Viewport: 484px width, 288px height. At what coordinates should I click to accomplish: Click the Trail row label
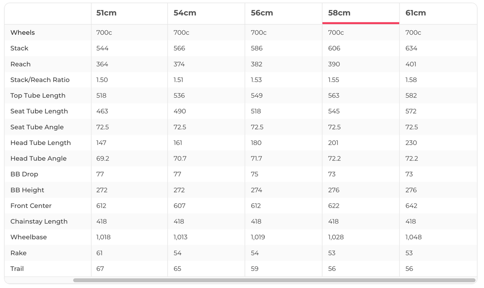17,268
